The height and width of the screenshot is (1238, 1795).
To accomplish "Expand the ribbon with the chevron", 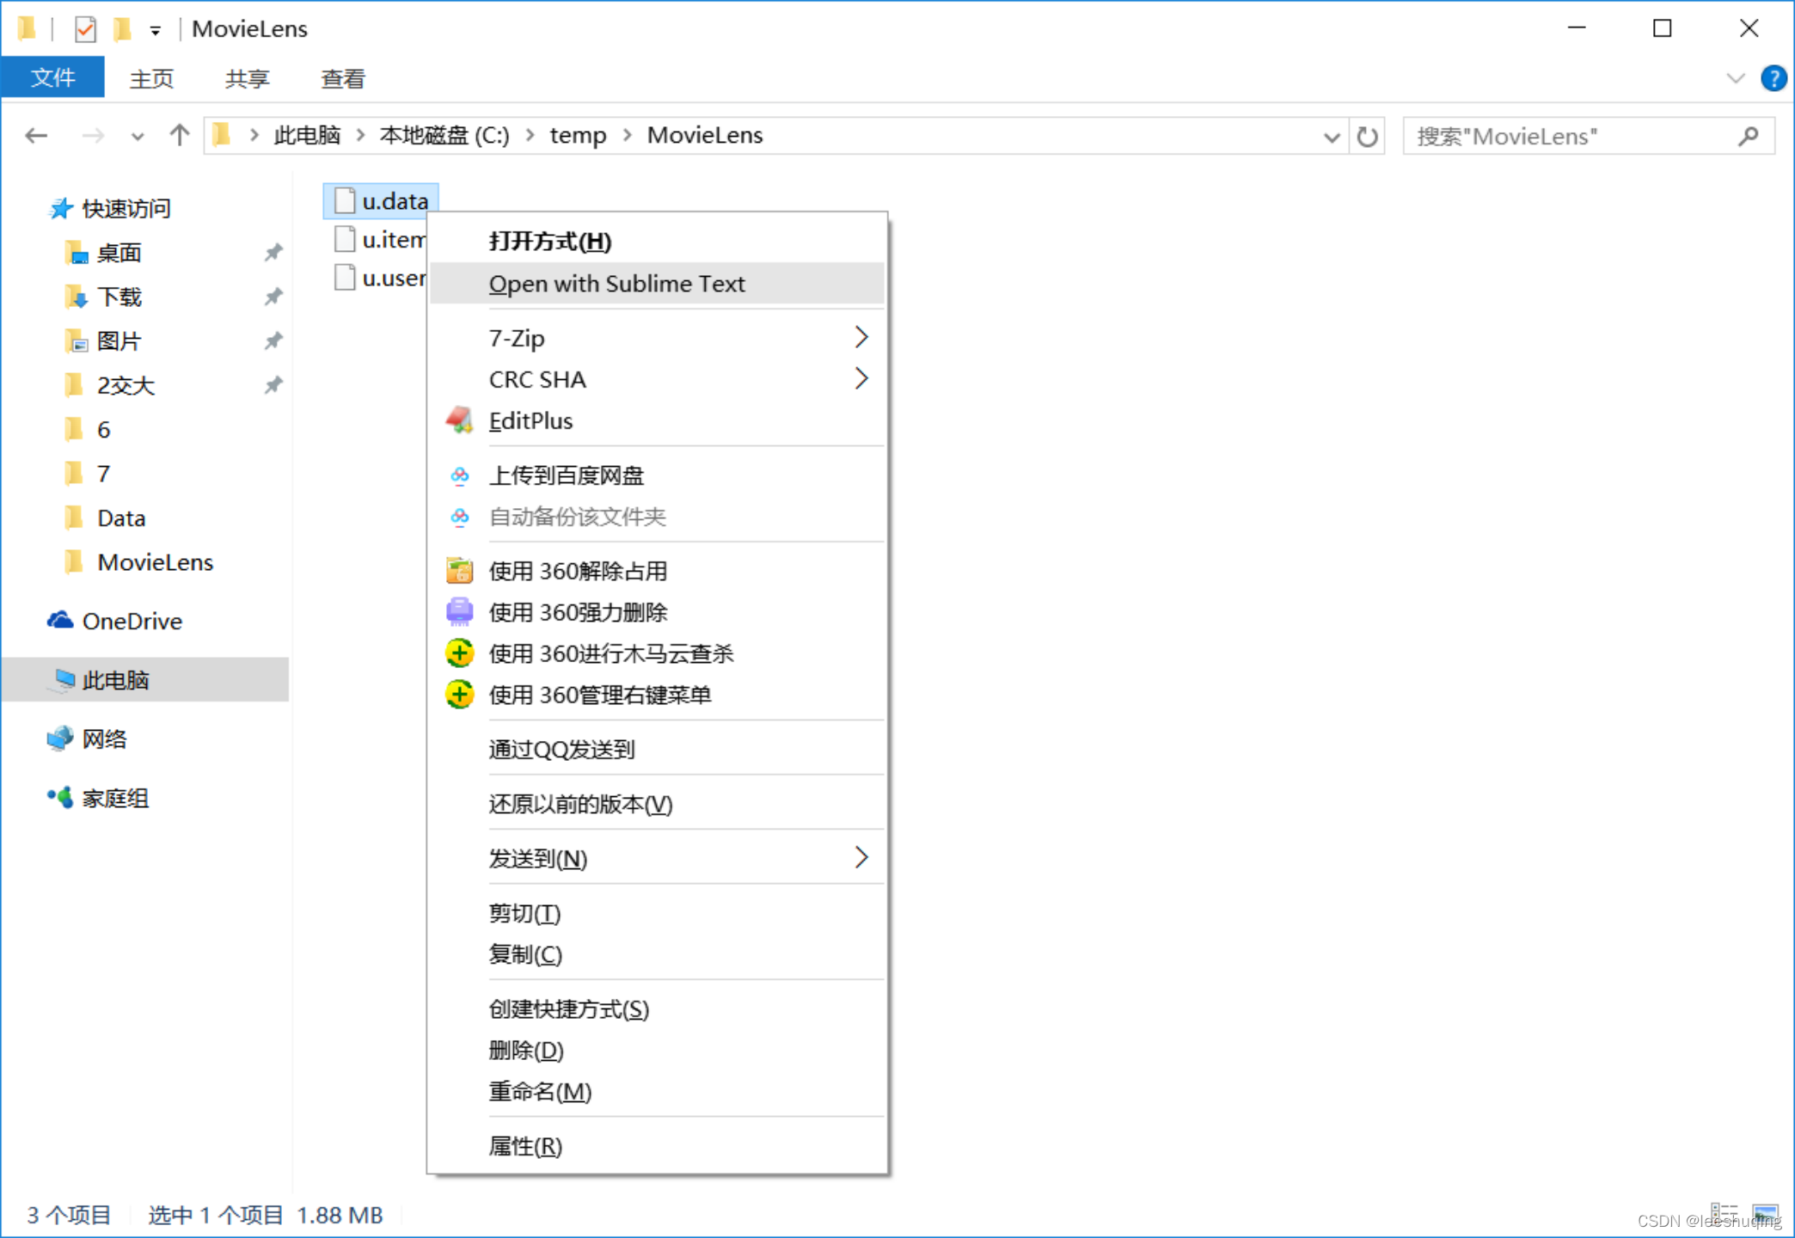I will 1735,78.
